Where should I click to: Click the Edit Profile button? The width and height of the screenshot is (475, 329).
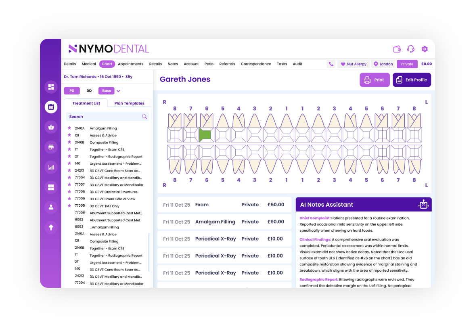[412, 80]
